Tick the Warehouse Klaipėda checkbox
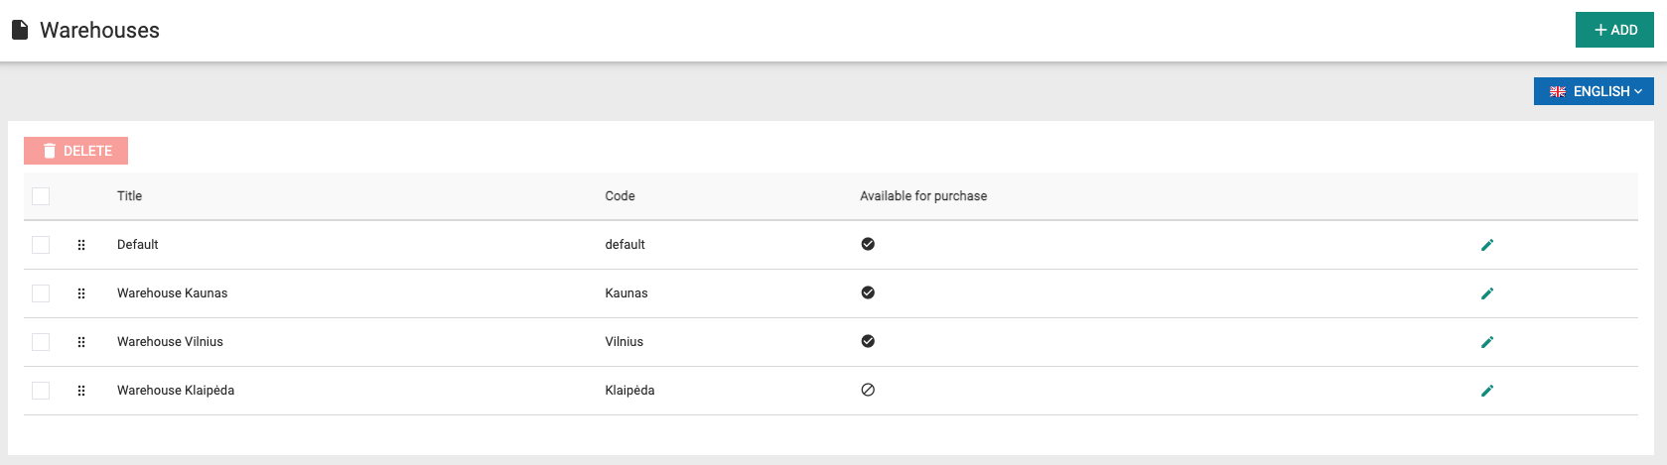 click(x=41, y=391)
